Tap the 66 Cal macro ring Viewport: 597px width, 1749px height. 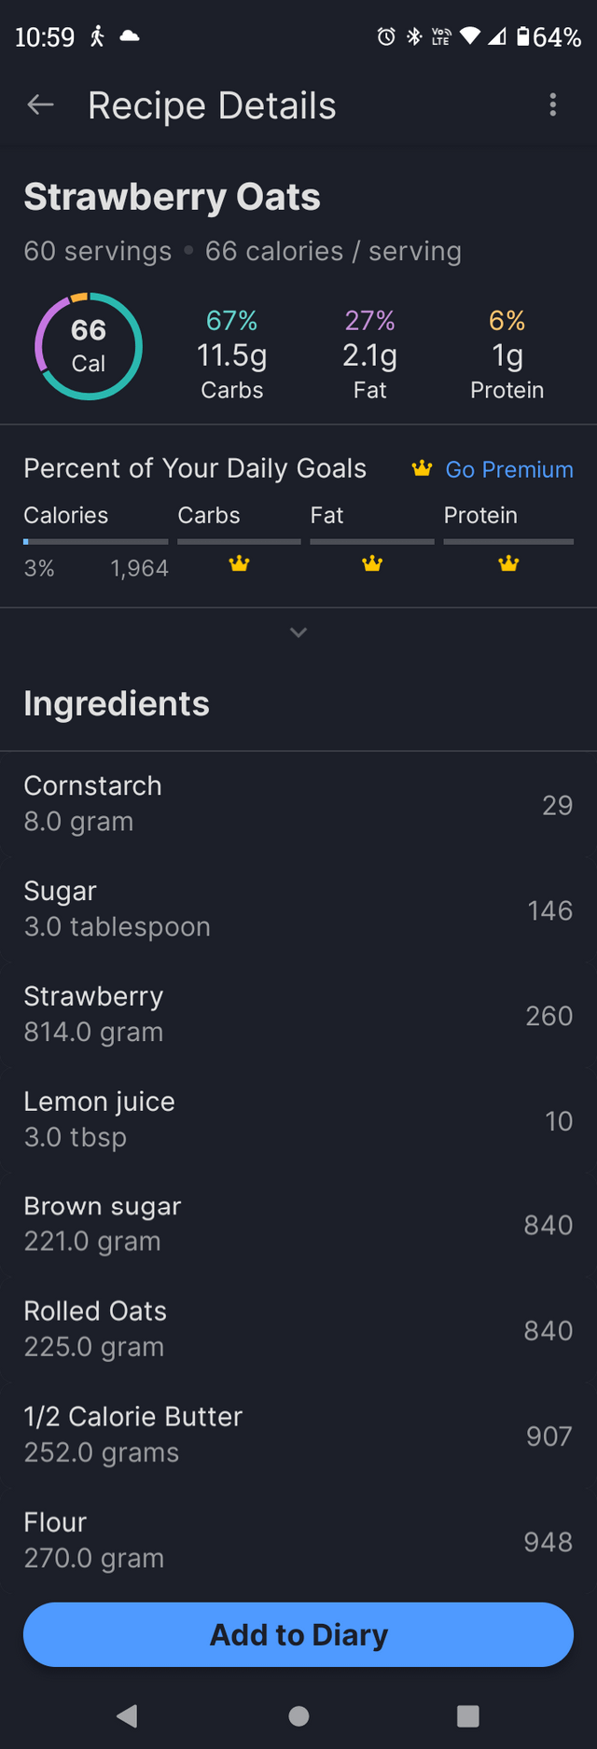(x=89, y=346)
